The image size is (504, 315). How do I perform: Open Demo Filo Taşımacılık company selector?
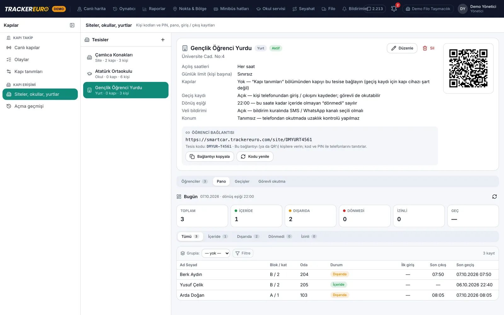428,9
